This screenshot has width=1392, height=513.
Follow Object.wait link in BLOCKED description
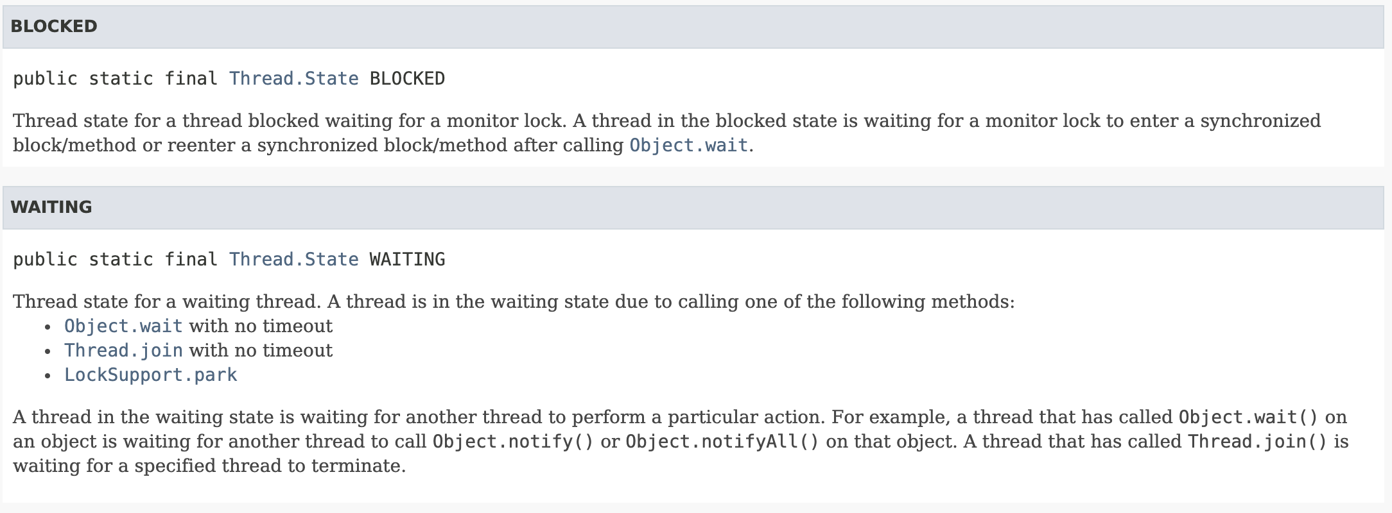pos(688,145)
